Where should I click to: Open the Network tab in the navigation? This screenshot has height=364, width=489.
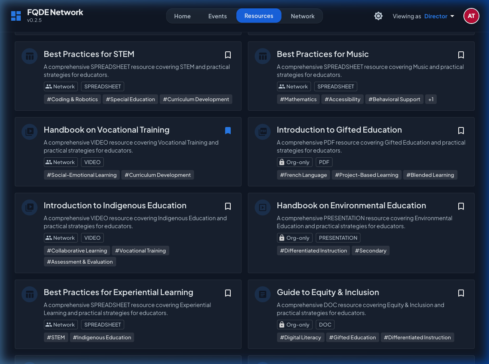pyautogui.click(x=303, y=16)
